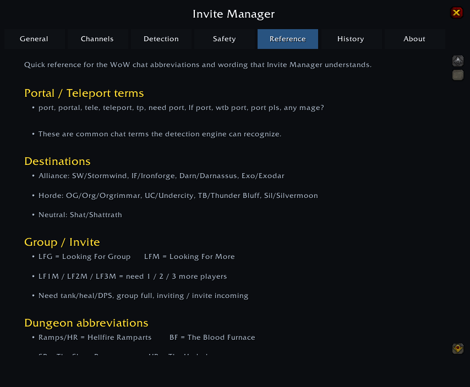Click the 'LF1M / LF2M / LF3M' line
Screen dimensions: 470x387
tap(133, 277)
